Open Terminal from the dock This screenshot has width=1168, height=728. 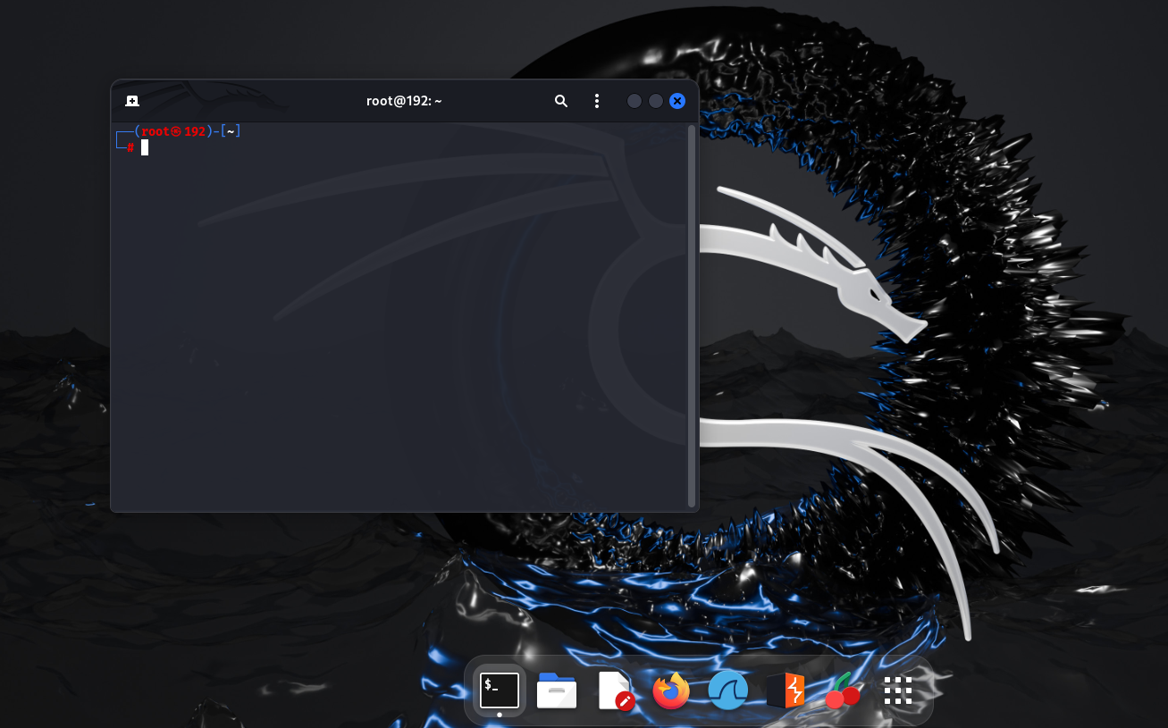tap(500, 690)
